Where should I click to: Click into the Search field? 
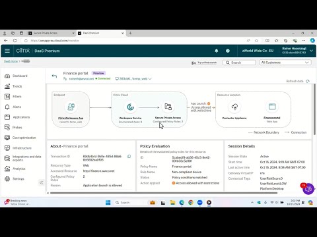(x=239, y=63)
